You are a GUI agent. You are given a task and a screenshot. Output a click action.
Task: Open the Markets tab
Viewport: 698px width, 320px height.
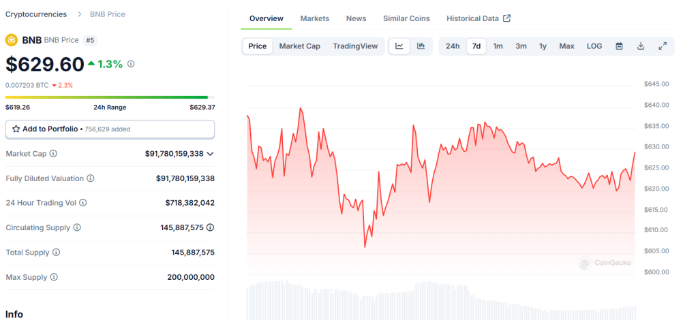coord(315,18)
